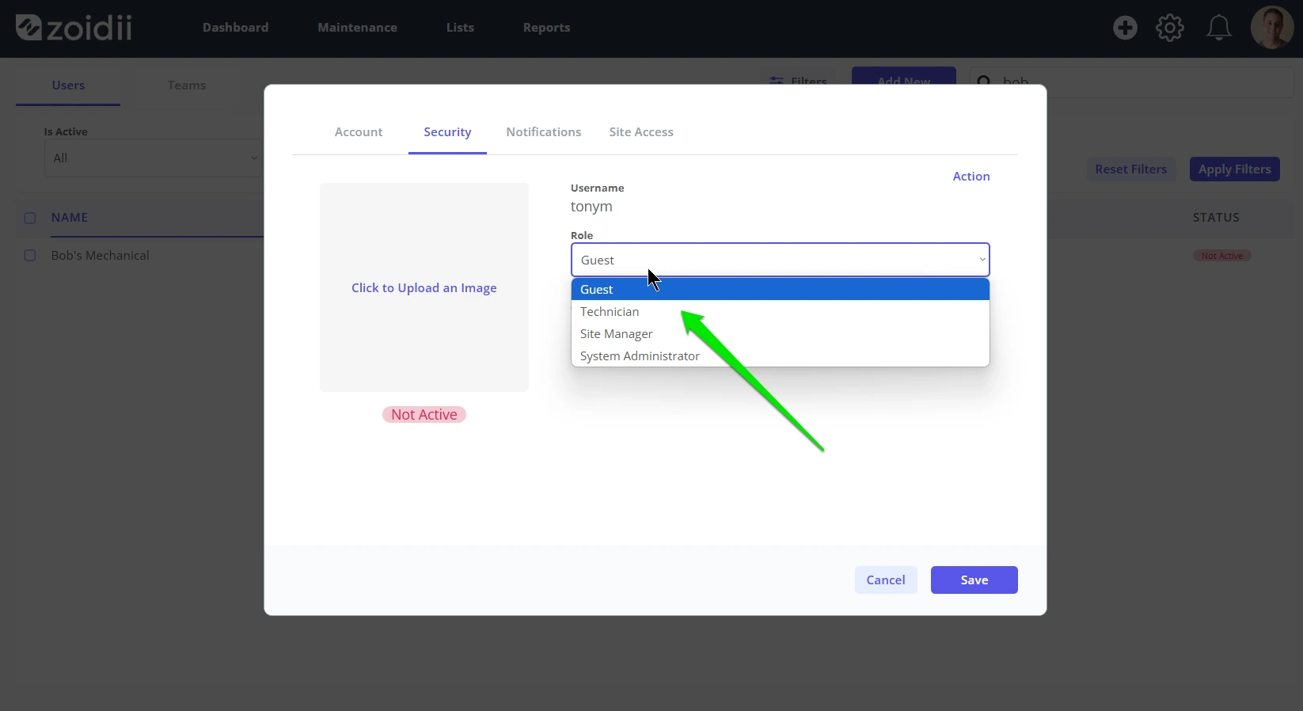This screenshot has height=711, width=1303.
Task: Open the Lists menu
Action: [x=460, y=28]
